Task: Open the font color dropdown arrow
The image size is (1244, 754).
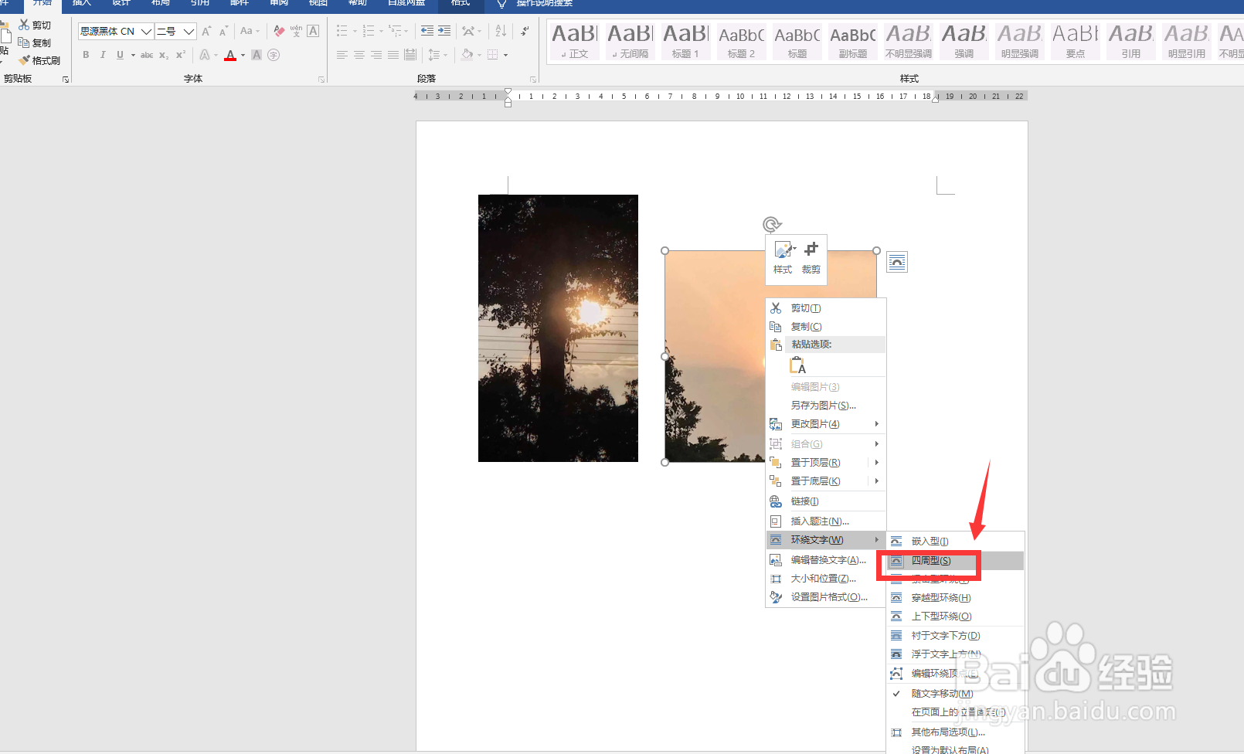Action: [x=243, y=55]
